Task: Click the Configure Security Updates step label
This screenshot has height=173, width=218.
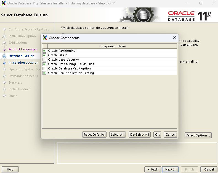Action: 29,29
